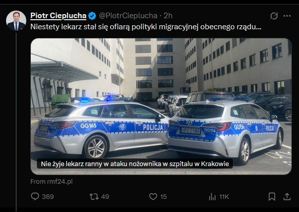Open the three-dot more options menu
The image size is (299, 212).
point(287,16)
